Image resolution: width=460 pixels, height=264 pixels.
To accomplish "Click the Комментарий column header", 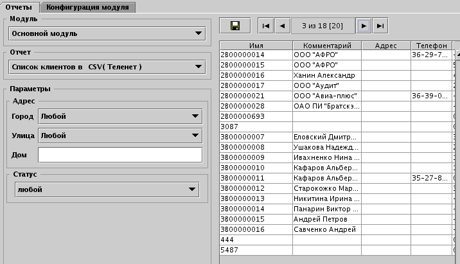I will click(x=326, y=46).
